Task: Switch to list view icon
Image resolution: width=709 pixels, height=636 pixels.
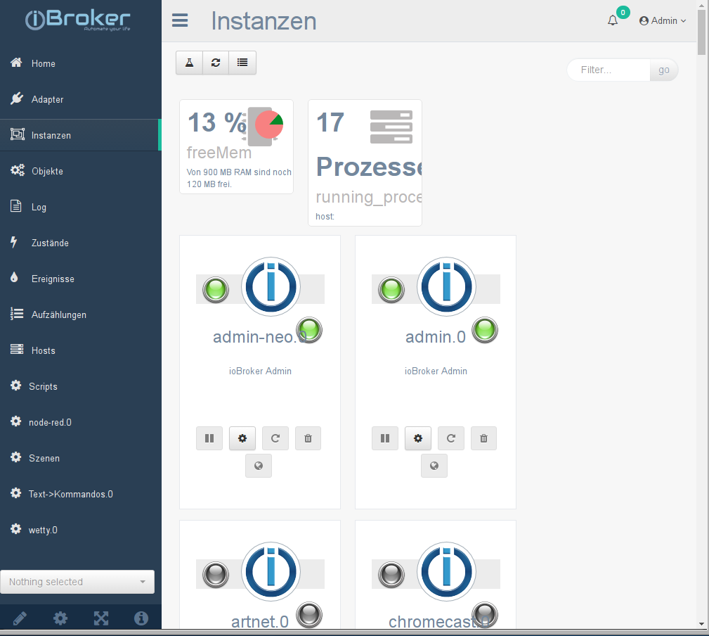Action: pos(242,63)
